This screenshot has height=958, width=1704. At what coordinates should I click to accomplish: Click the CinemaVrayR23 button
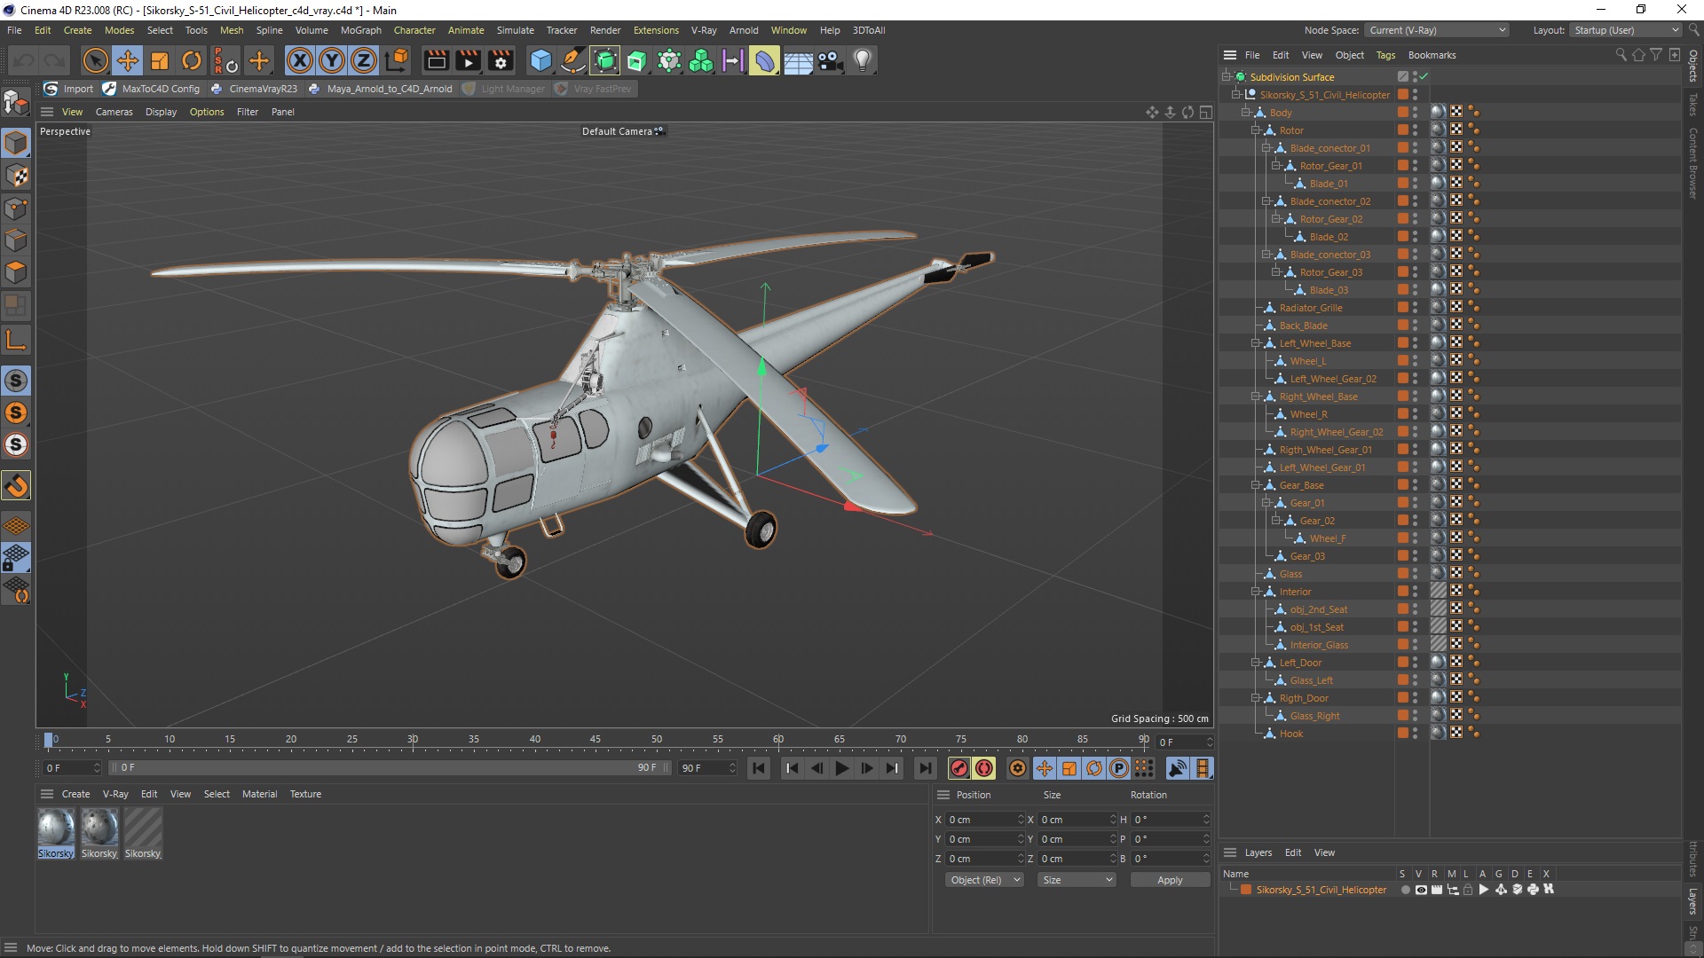[254, 89]
